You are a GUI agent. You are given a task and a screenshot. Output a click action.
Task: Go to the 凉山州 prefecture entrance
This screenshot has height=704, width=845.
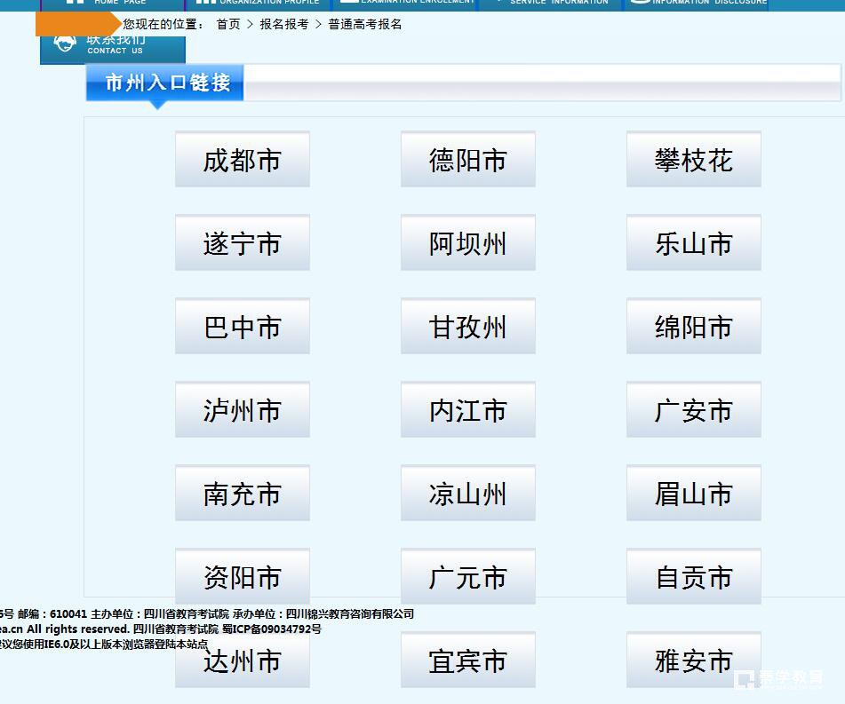coord(467,494)
